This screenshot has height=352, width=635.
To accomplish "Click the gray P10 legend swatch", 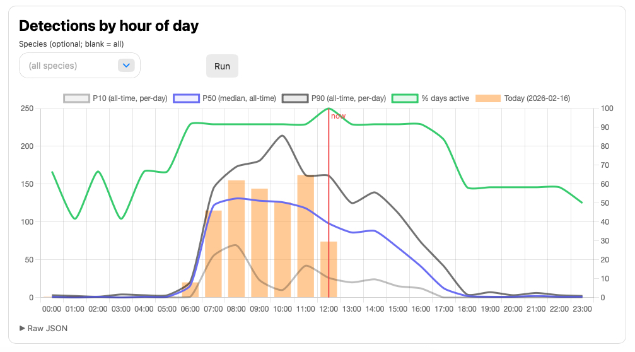I will click(76, 98).
